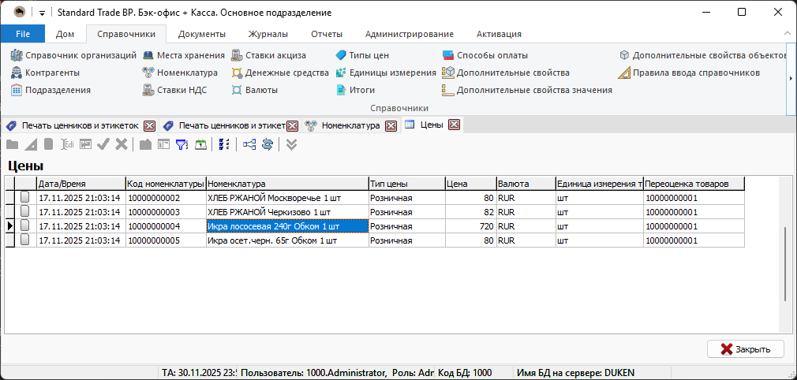
Task: Click document icon in row 10000000002
Action: [x=25, y=198]
